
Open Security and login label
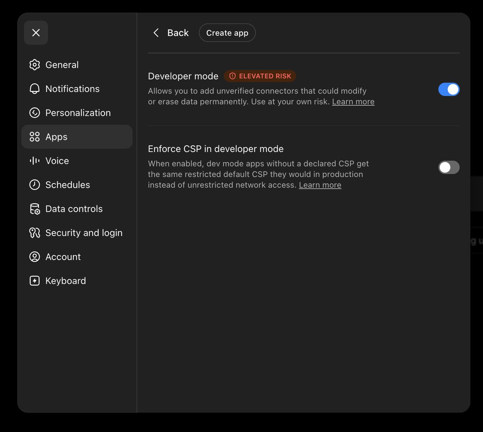tap(84, 233)
